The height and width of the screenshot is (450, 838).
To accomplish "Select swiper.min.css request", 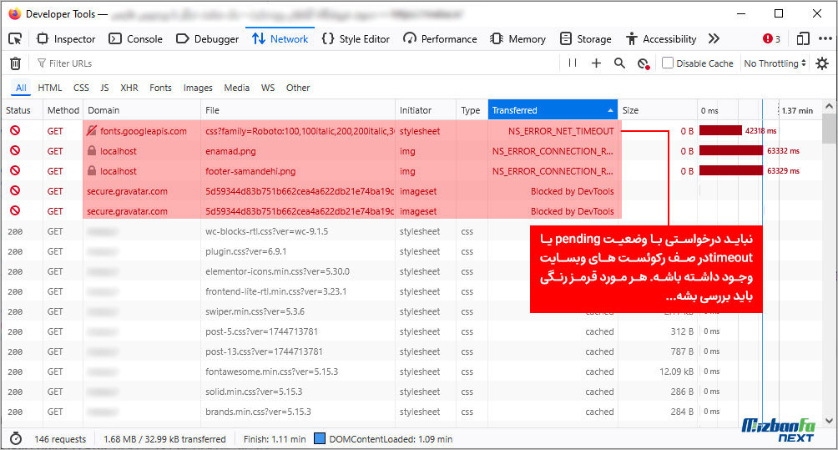I will coord(411,311).
